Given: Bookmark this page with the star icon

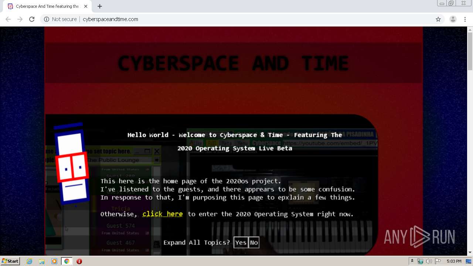Looking at the screenshot, I should pyautogui.click(x=438, y=19).
